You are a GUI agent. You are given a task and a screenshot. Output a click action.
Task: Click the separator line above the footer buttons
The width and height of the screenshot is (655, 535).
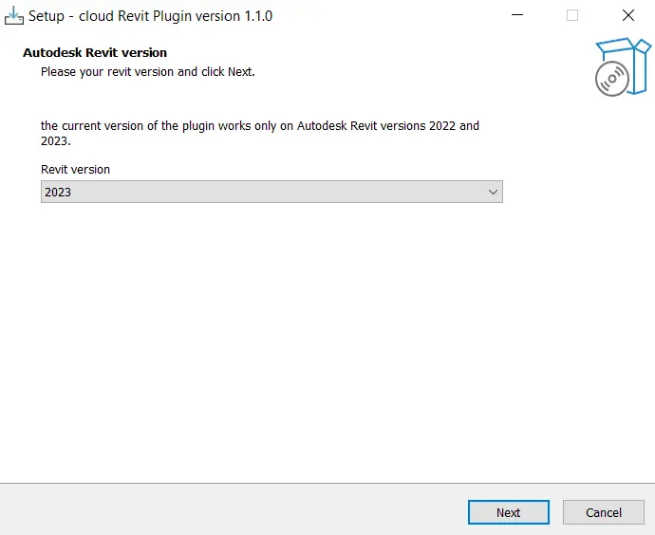point(327,483)
